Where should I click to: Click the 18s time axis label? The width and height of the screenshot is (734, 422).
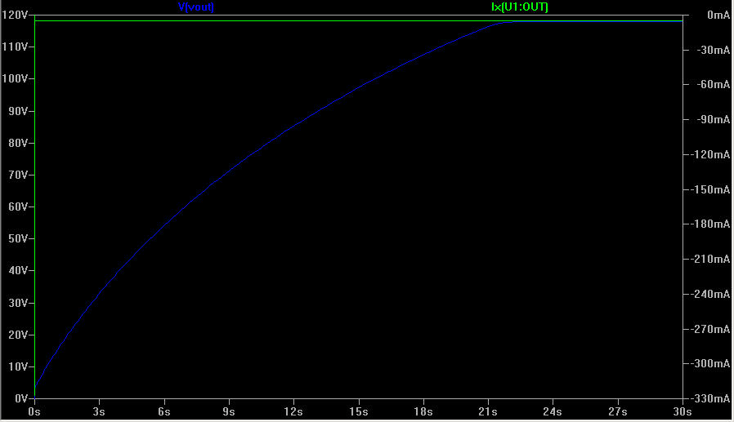click(x=423, y=411)
